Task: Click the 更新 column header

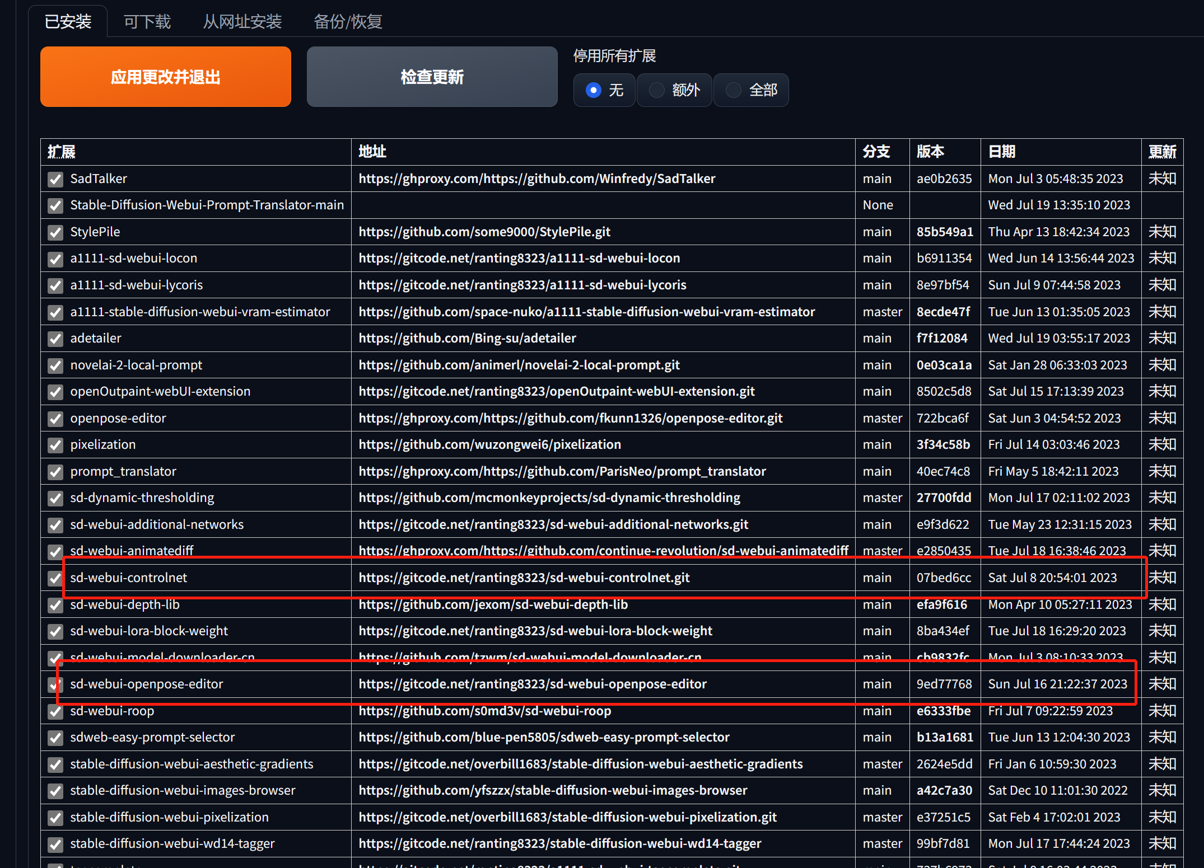Action: [1163, 152]
